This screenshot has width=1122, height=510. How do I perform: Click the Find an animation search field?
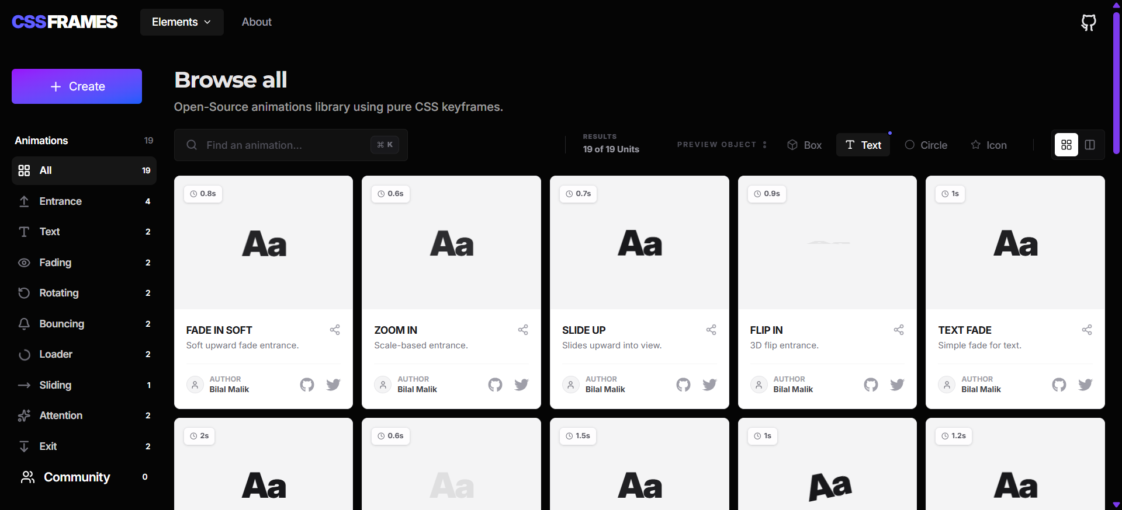(x=291, y=145)
